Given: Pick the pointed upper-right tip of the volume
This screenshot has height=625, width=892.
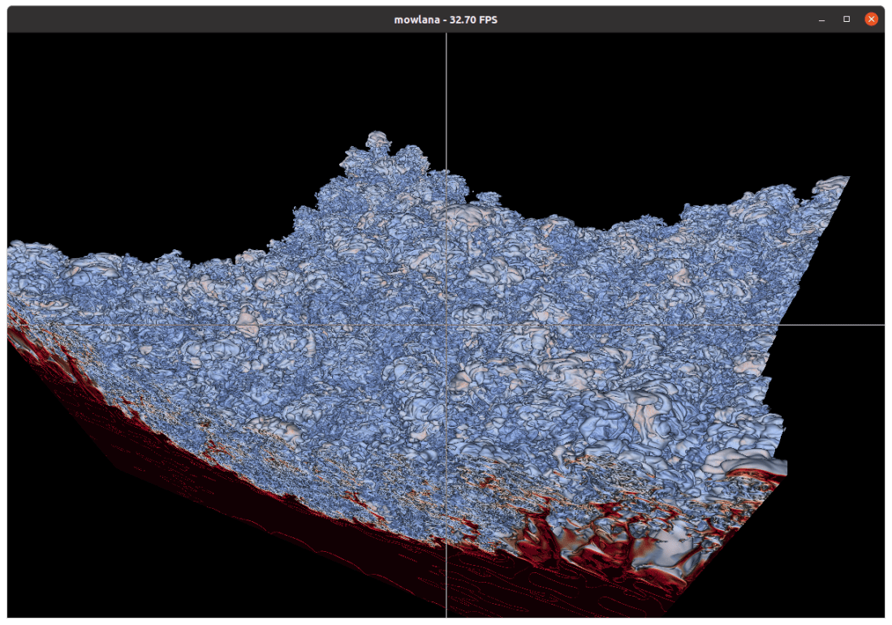Looking at the screenshot, I should (845, 179).
